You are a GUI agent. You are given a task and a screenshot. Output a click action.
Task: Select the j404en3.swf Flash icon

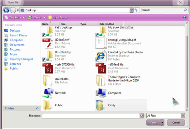click(x=48, y=44)
